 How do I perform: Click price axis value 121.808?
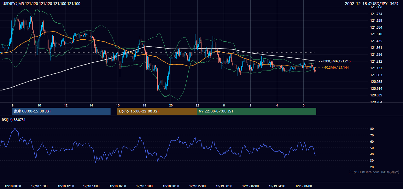[x=377, y=7]
